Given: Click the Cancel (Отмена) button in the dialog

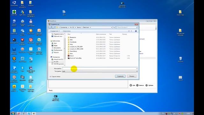Looking at the screenshot, I should point(132,76).
